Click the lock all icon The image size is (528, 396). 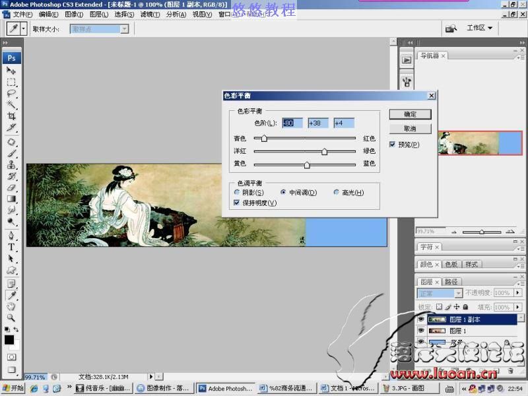465,307
